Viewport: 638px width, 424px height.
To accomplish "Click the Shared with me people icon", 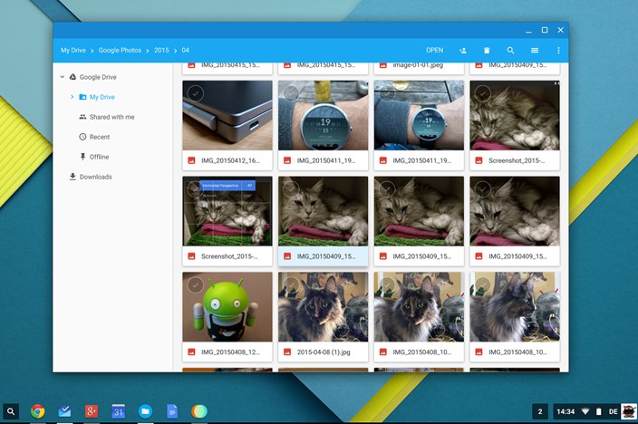I will coord(82,117).
